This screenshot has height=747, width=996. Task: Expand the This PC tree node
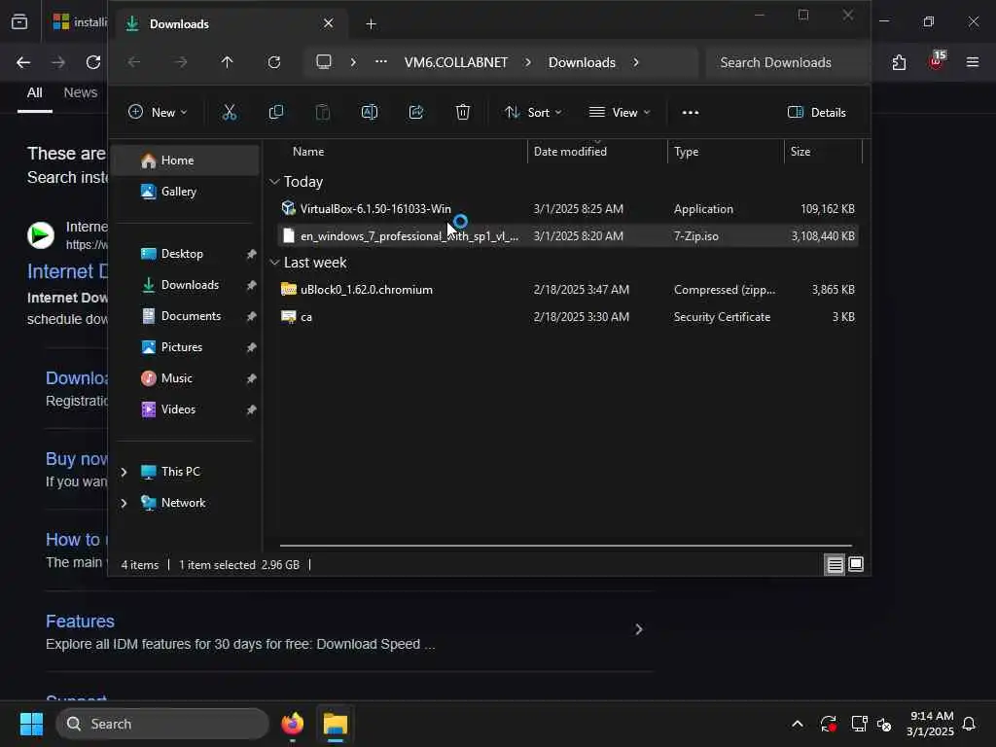click(124, 472)
